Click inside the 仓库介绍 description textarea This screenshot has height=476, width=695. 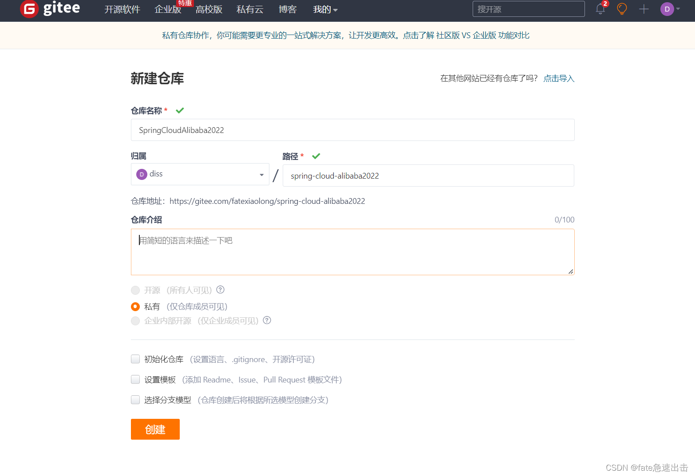pyautogui.click(x=352, y=252)
